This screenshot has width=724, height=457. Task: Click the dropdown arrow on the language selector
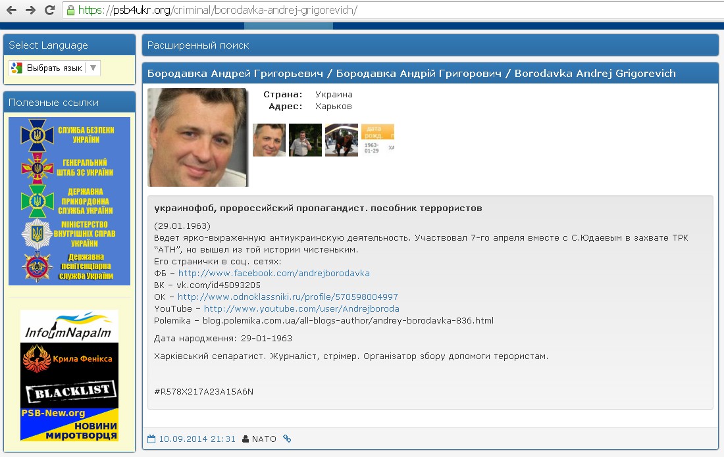point(93,68)
